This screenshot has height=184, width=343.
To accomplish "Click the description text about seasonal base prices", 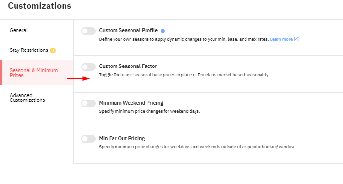I will pyautogui.click(x=184, y=75).
